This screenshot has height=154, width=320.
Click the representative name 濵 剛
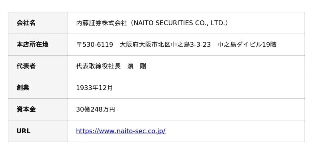tap(137, 66)
